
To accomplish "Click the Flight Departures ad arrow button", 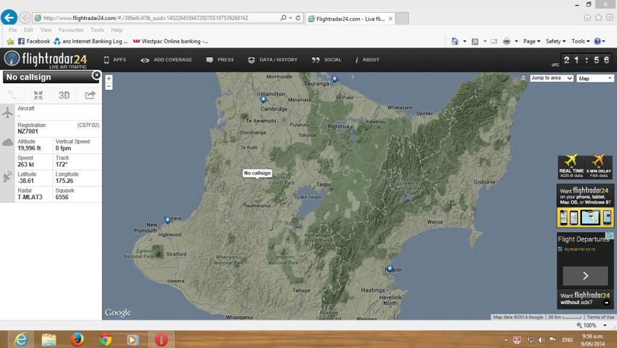I will [585, 276].
